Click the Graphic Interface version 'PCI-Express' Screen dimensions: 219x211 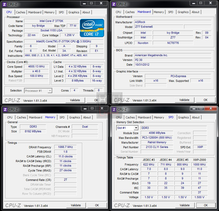click(x=178, y=76)
